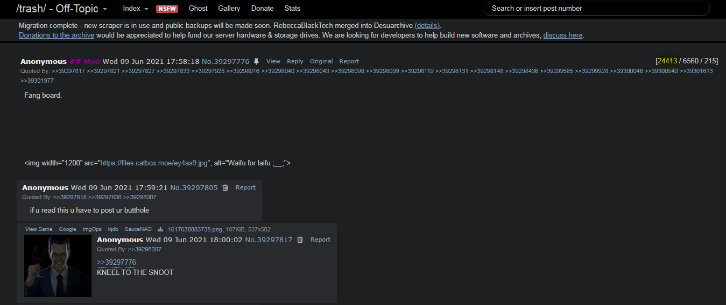Report post No.39297805
The width and height of the screenshot is (726, 305).
click(245, 188)
